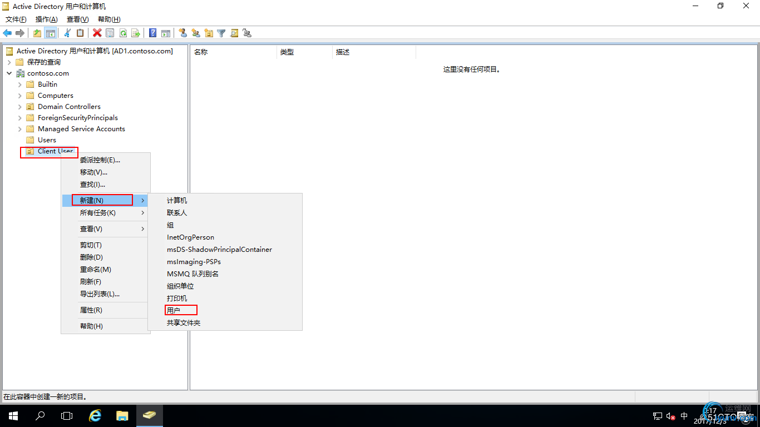Choose 刷新(F) from the context menu
760x427 pixels.
(x=106, y=282)
